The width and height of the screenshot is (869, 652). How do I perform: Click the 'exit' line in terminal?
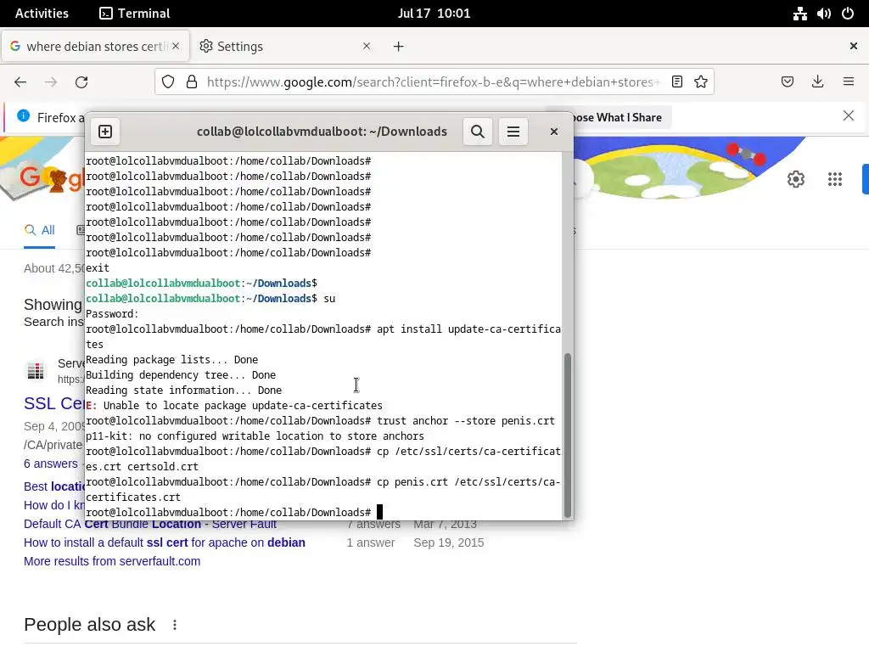click(98, 267)
